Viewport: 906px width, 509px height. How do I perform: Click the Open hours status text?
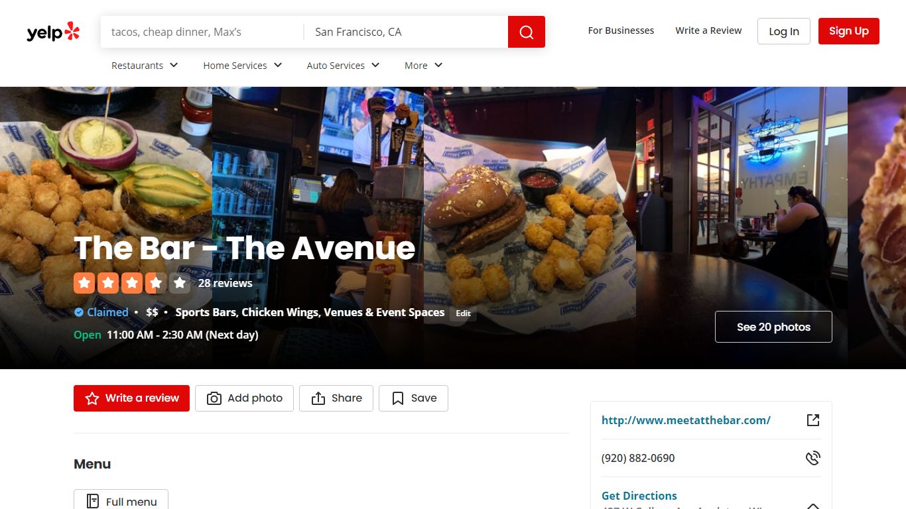[x=88, y=335]
